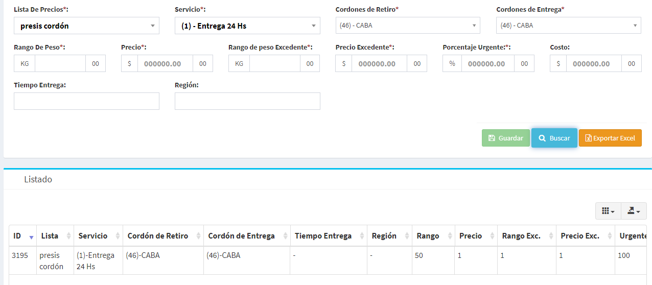Click the Precio amount field
This screenshot has height=285, width=652.
click(x=165, y=64)
